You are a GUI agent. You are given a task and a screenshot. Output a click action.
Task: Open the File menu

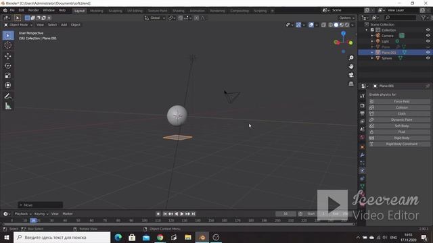click(x=12, y=10)
